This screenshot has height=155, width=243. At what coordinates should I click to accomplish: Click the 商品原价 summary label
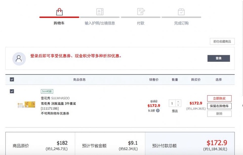click(21, 146)
